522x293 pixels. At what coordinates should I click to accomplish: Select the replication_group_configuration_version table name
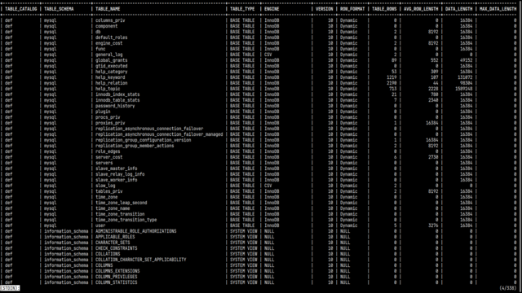[144, 140]
